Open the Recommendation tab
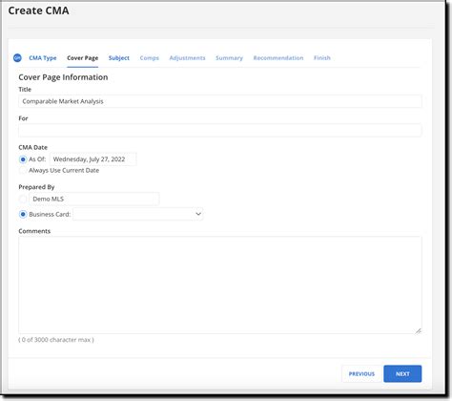Screen dimensions: 452x401 [x=278, y=58]
